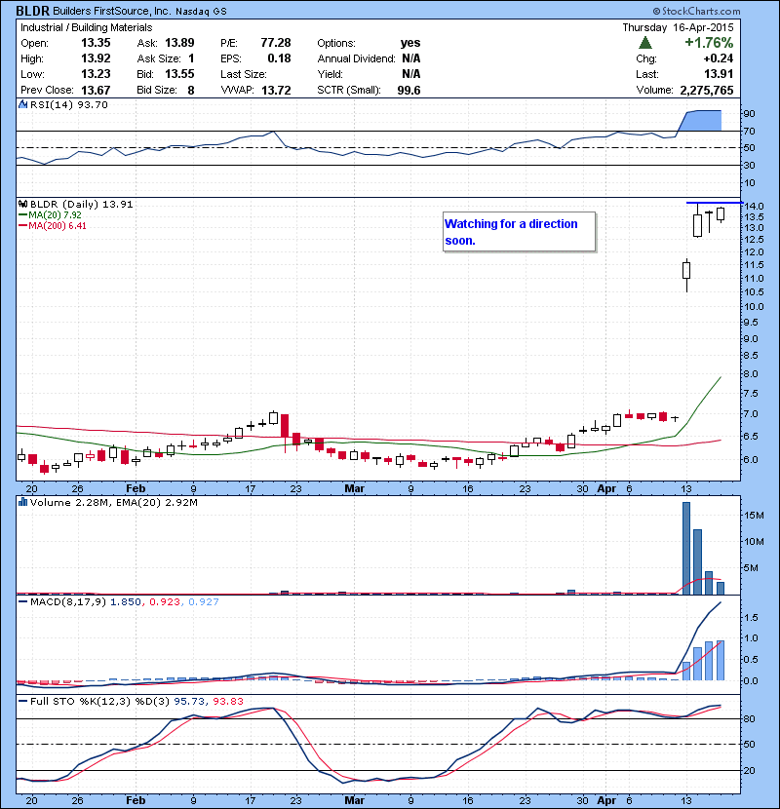780x809 pixels.
Task: Click the StockCharts.com copyright label
Action: click(696, 11)
